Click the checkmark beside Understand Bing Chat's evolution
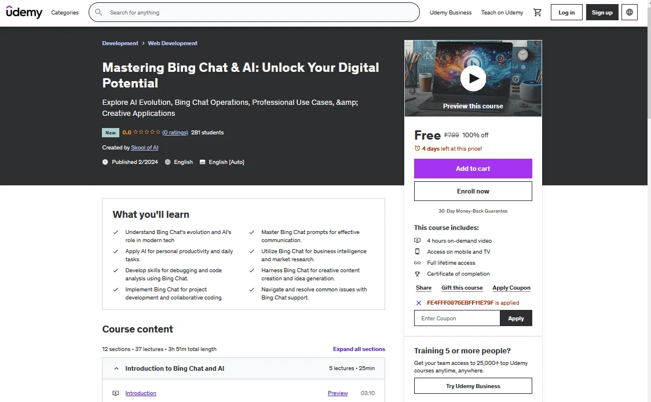This screenshot has width=651, height=402. (116, 232)
